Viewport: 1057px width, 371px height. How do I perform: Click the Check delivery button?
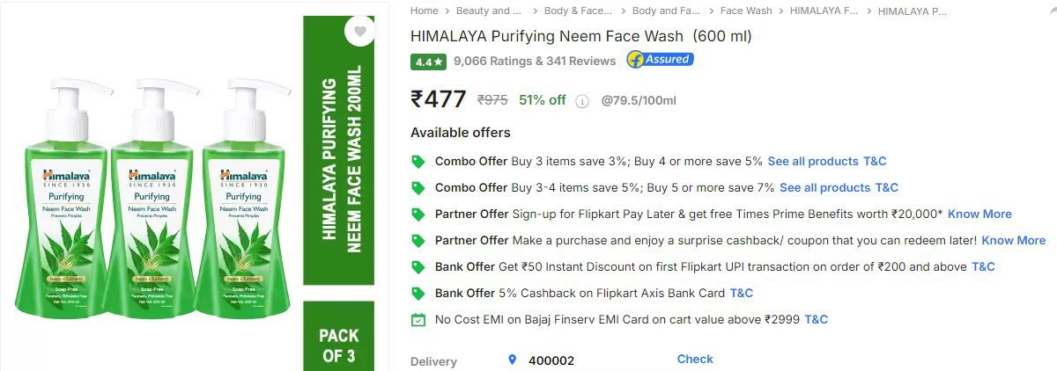click(695, 359)
